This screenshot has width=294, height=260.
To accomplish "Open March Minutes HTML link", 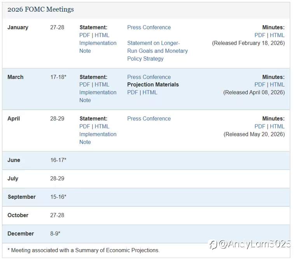I will pyautogui.click(x=277, y=84).
